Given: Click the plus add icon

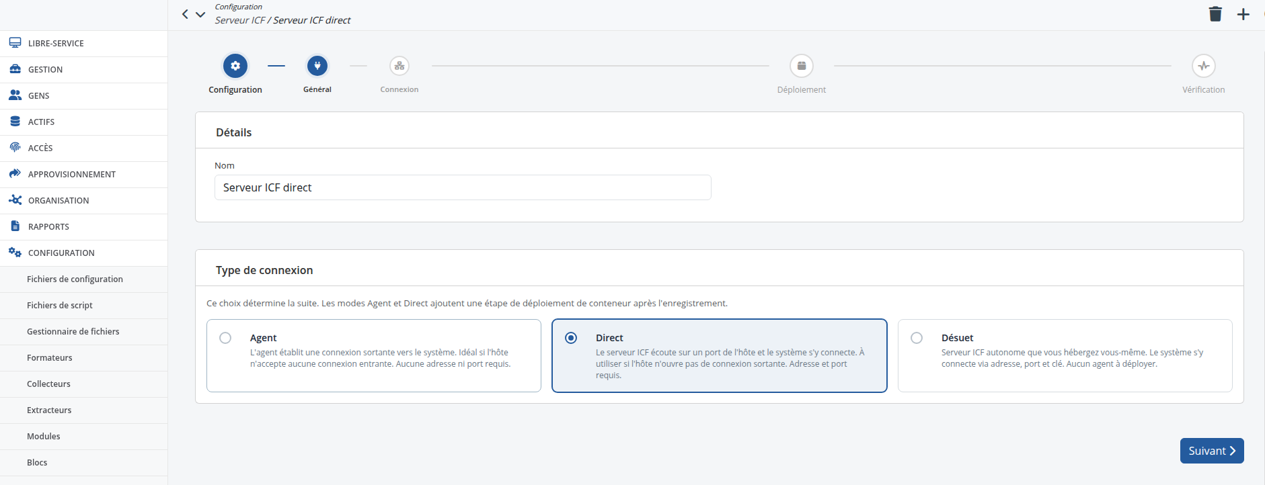Looking at the screenshot, I should tap(1243, 14).
